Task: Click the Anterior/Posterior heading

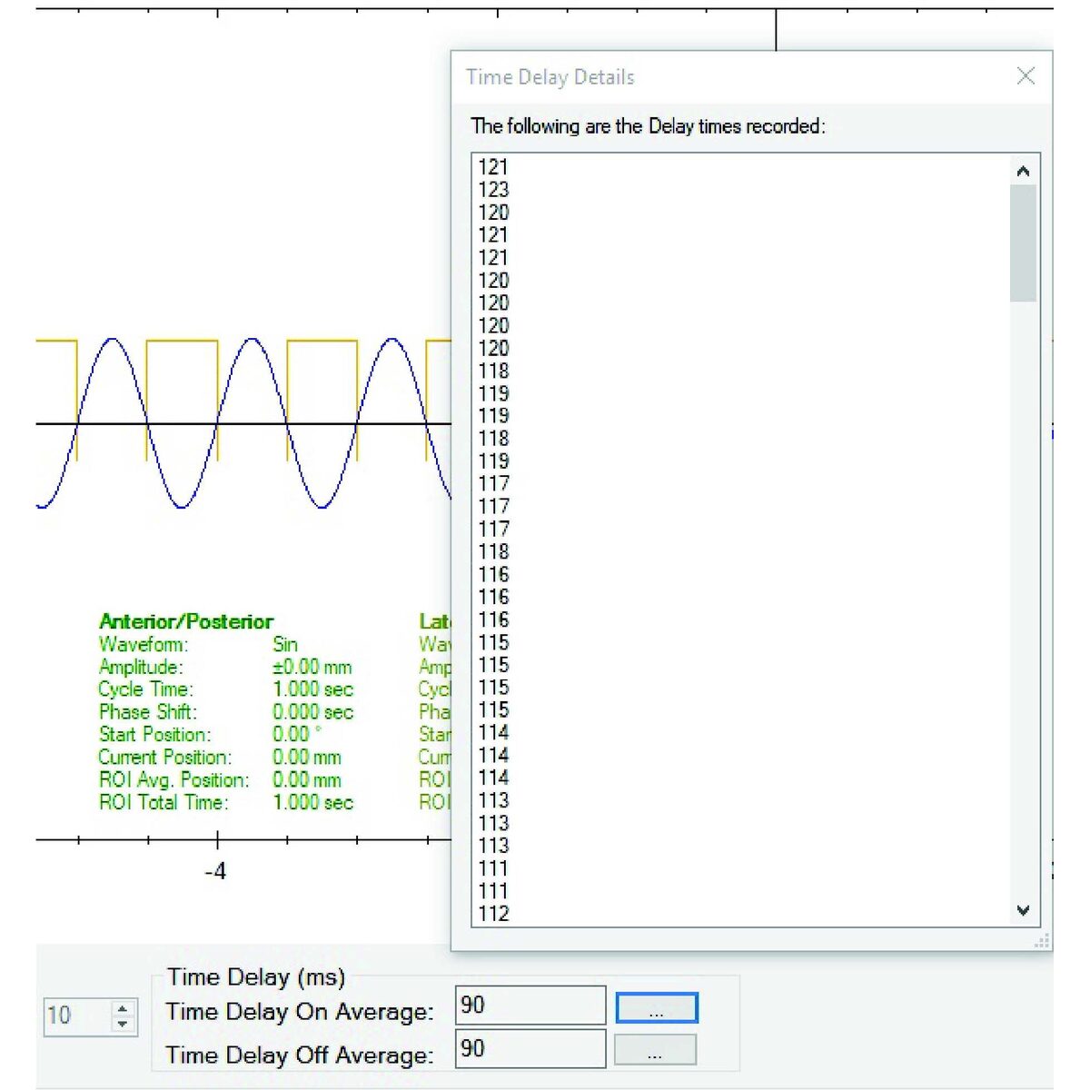Action: (186, 622)
